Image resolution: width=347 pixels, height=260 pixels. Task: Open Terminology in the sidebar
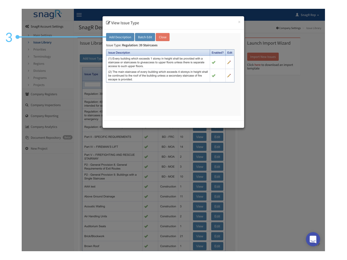coord(42,57)
